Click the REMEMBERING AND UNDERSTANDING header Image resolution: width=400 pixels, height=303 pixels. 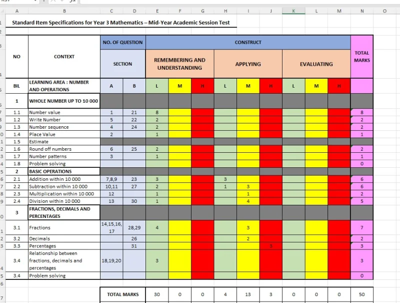tap(179, 64)
